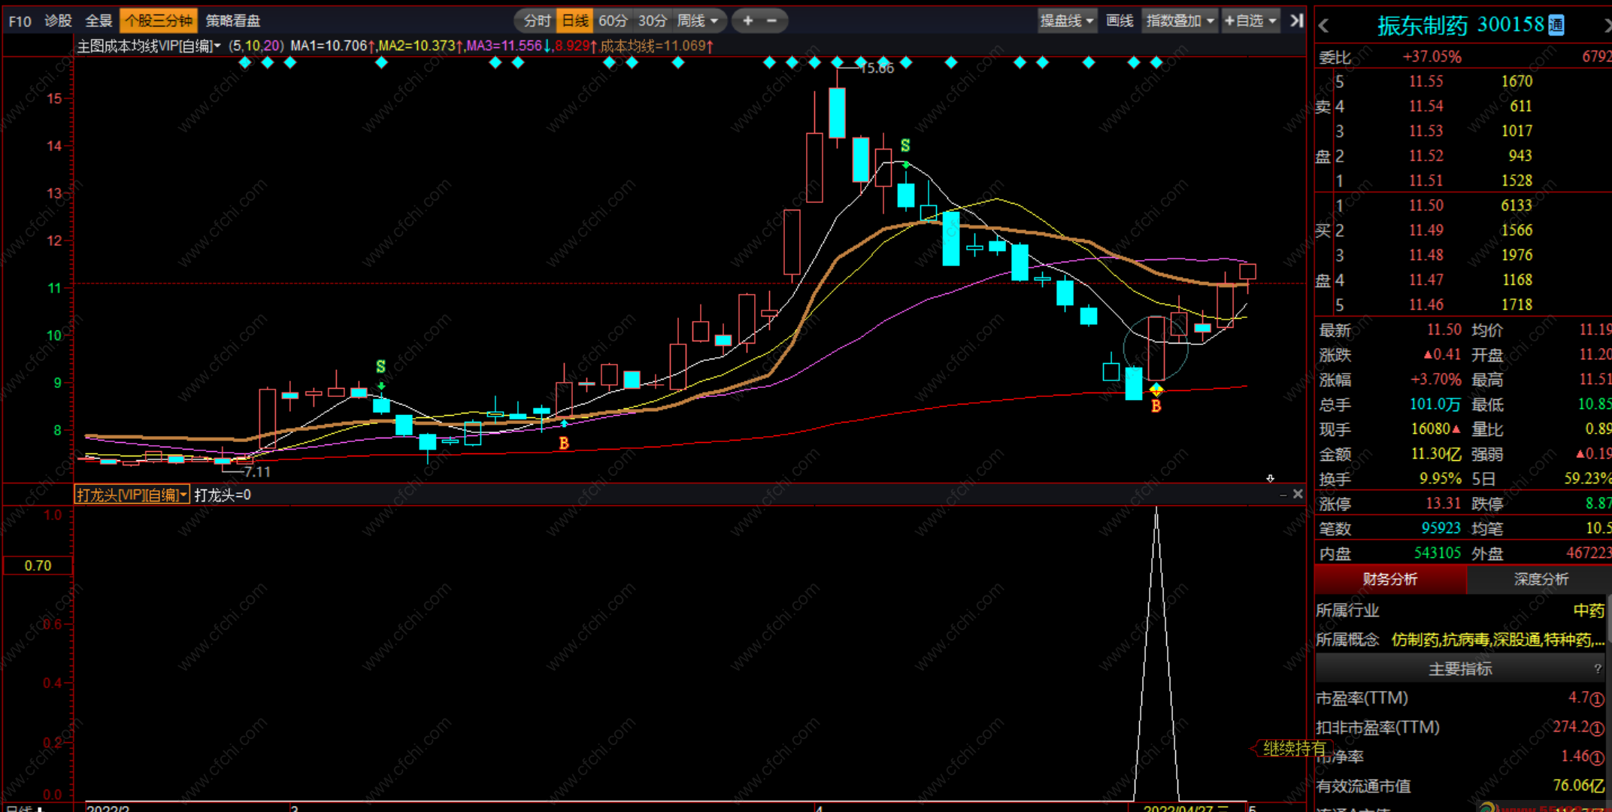Screen dimensions: 1612x812
Task: Expand 指数叠加 dropdown
Action: 1180,21
